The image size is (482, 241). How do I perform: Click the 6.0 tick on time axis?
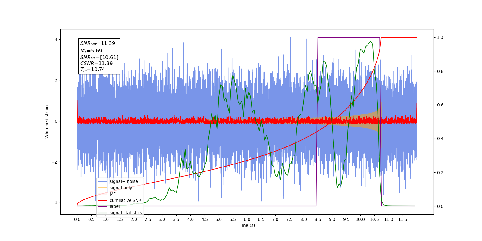pos(247,219)
